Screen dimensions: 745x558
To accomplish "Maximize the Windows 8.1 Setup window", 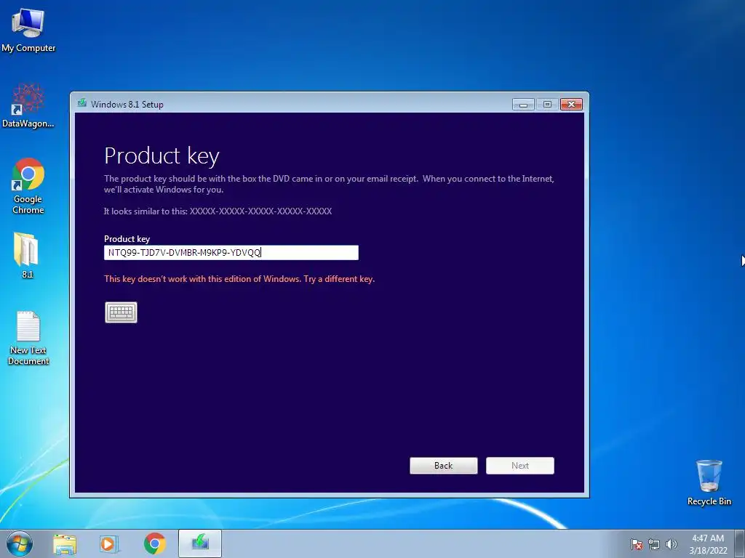I will 547,105.
